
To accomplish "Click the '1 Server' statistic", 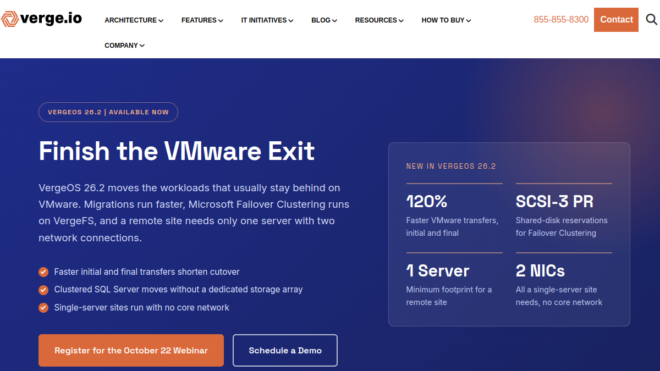I will pyautogui.click(x=438, y=271).
